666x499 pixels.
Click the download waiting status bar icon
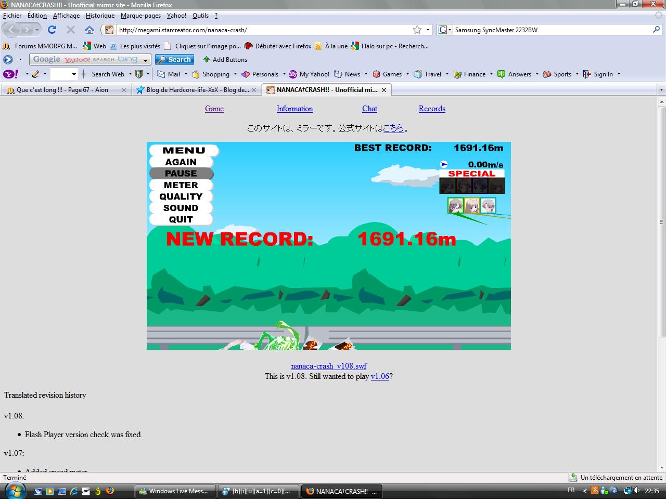coord(573,477)
